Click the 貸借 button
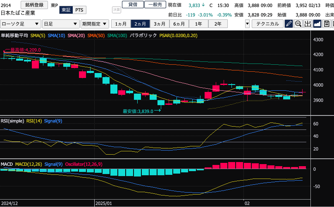This screenshot has width=334, height=207. pos(133,5)
